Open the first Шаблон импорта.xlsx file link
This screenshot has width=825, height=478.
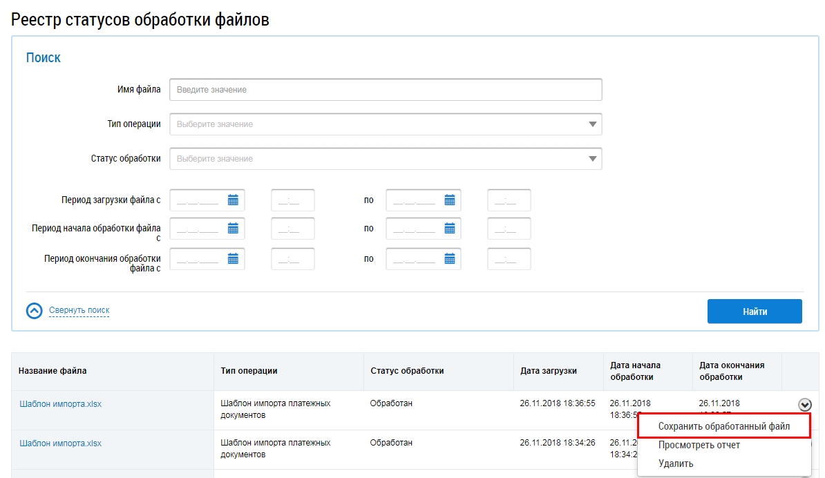coord(60,404)
